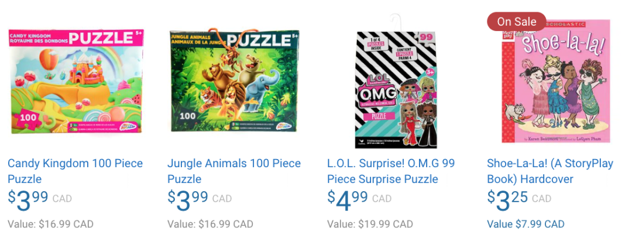View the Shoe-La-La book cover image
Screen dimensions: 632x232
pyautogui.click(x=556, y=81)
